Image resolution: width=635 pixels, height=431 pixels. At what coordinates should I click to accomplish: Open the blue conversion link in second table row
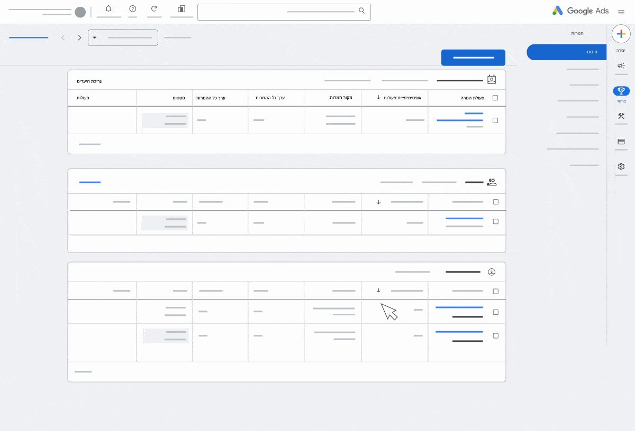coord(465,218)
